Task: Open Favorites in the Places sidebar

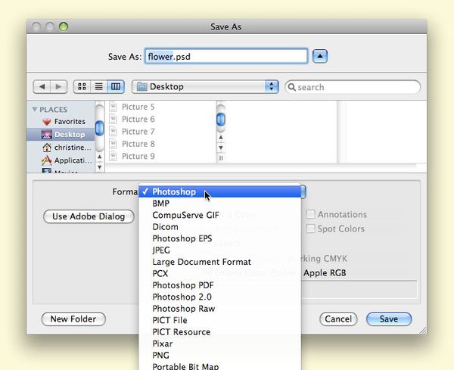Action: pyautogui.click(x=69, y=122)
